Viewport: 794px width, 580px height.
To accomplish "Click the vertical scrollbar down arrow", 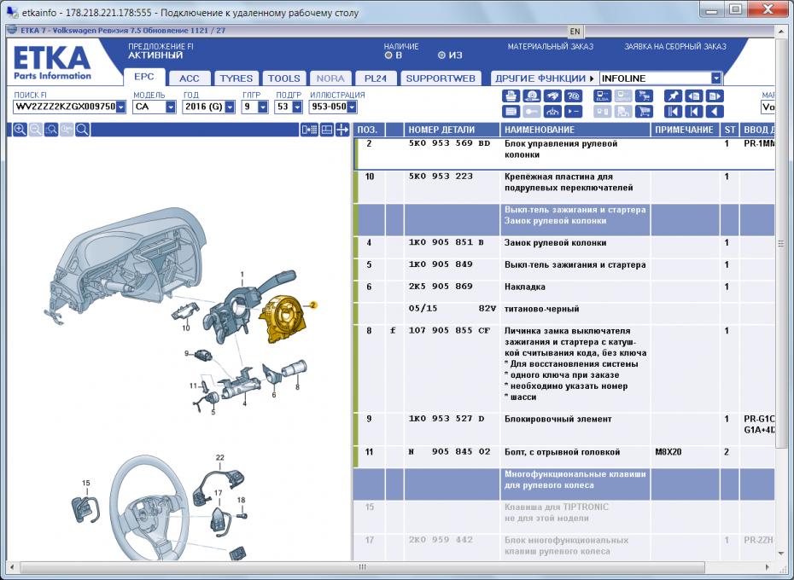I will coord(781,554).
